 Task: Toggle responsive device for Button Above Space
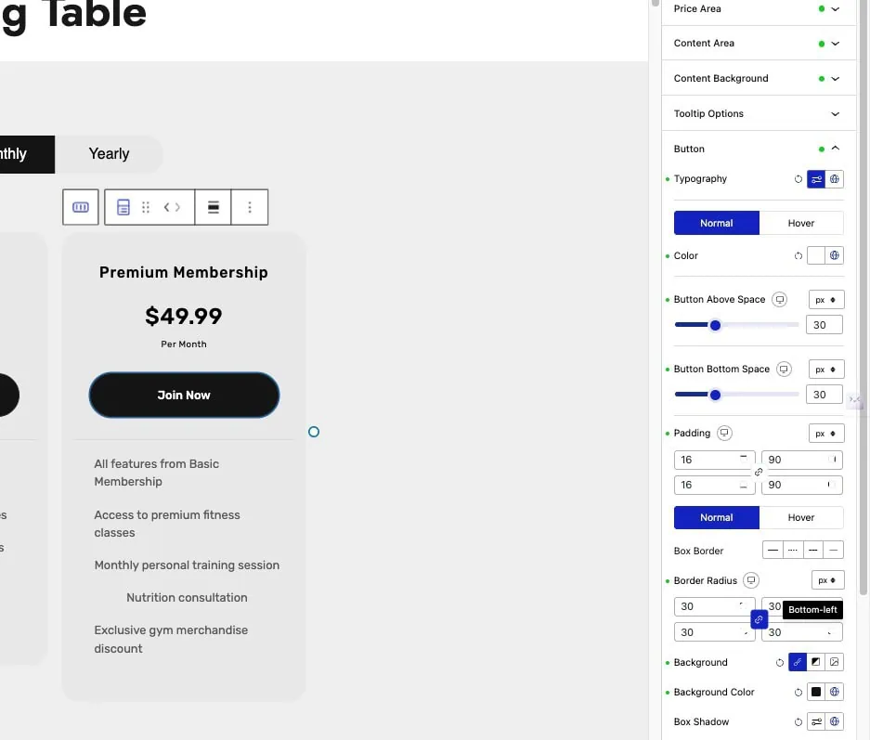780,300
